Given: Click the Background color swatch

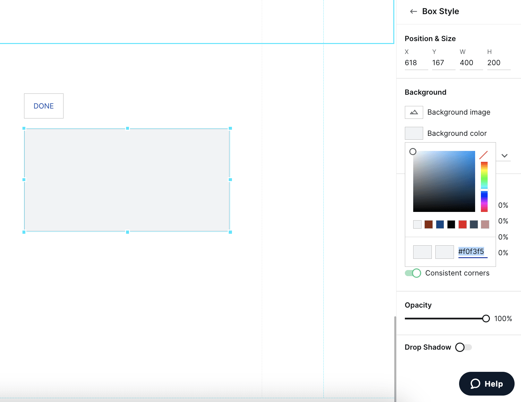Looking at the screenshot, I should coord(414,133).
